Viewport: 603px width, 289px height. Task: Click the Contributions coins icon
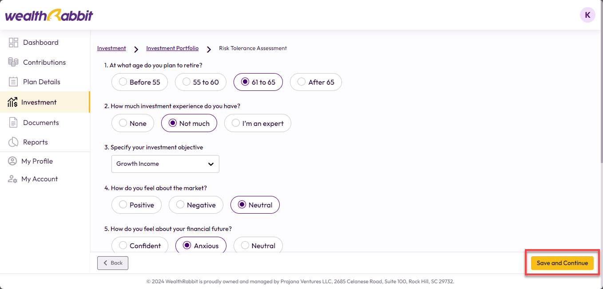click(x=13, y=62)
